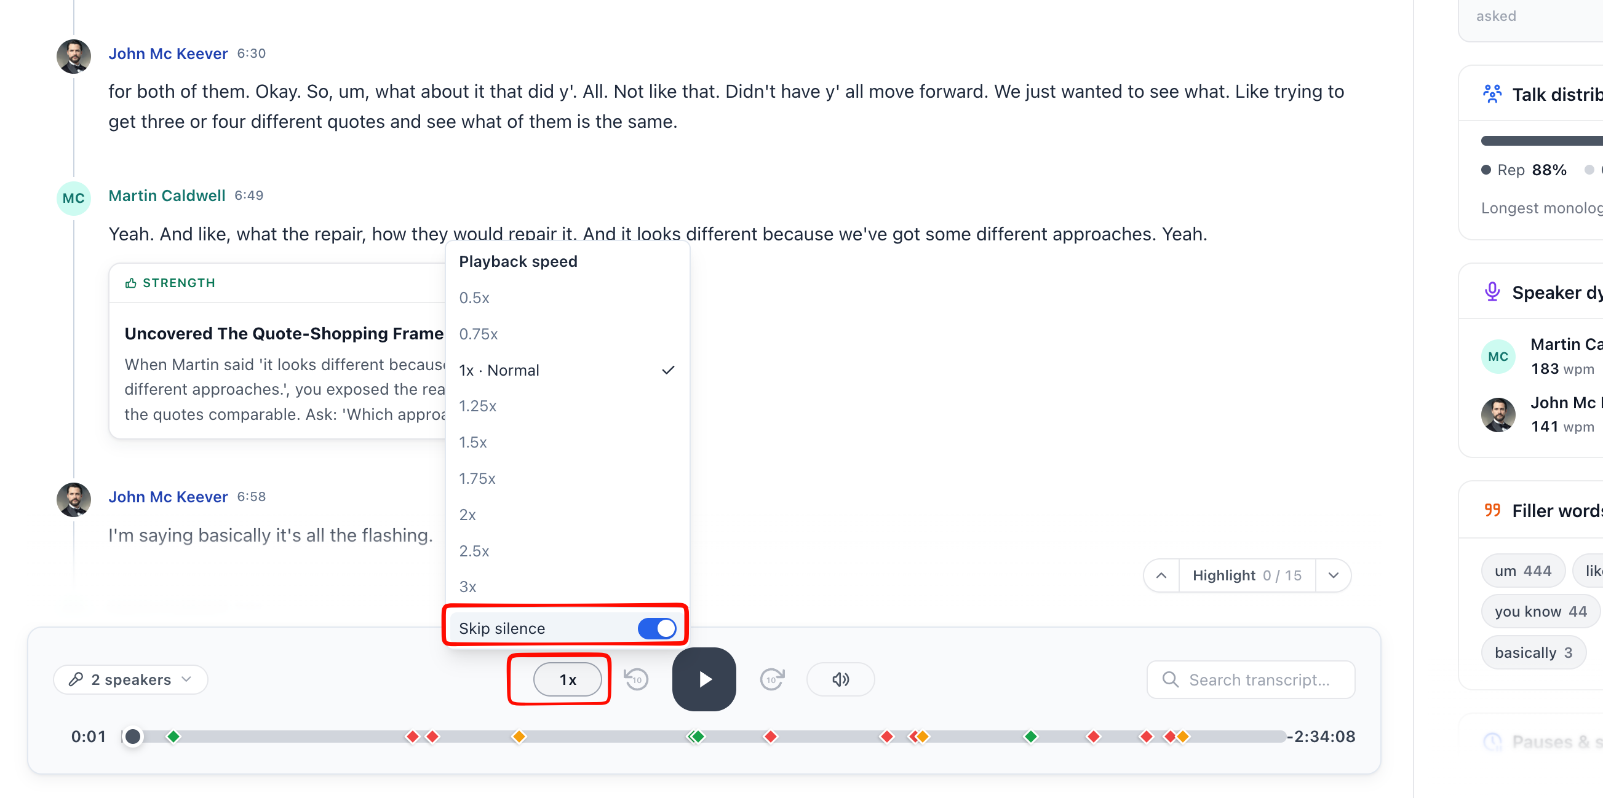Click John Mc Keever name at 6:58
Viewport: 1603px width, 798px height.
click(x=168, y=496)
